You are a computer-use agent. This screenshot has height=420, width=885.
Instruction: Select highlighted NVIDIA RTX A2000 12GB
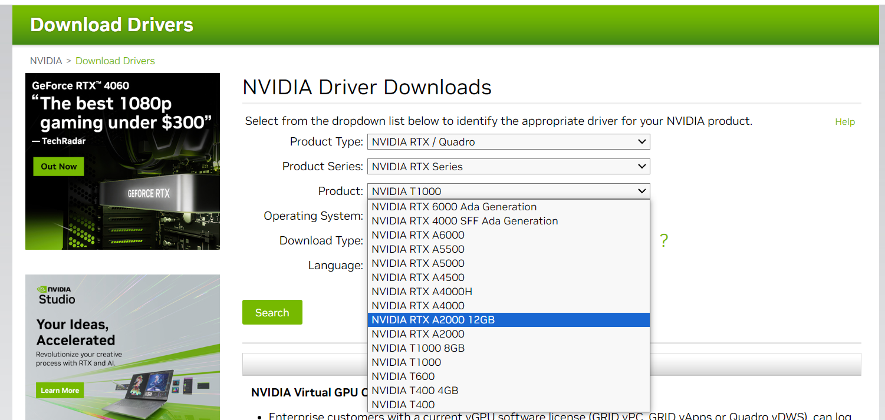click(x=433, y=320)
